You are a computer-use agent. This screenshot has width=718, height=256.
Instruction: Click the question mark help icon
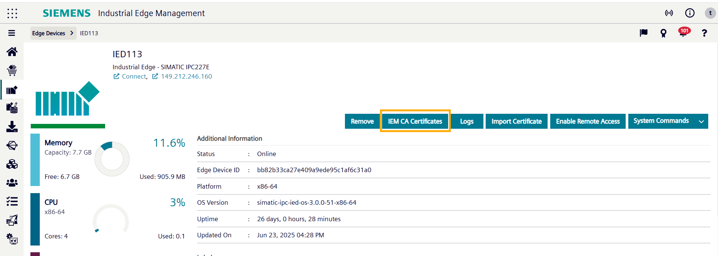click(704, 33)
